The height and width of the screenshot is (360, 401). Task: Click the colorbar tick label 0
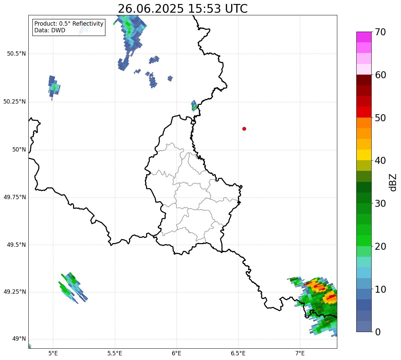pos(377,332)
